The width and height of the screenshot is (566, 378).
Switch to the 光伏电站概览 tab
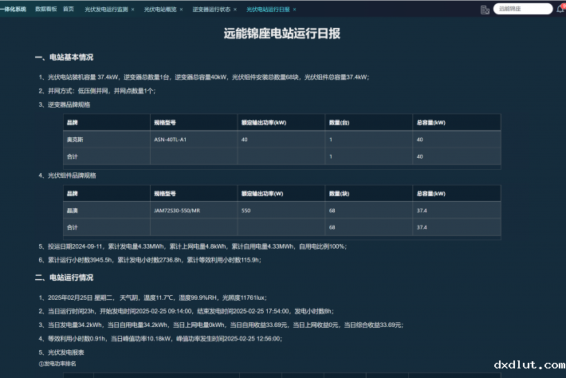(x=160, y=10)
